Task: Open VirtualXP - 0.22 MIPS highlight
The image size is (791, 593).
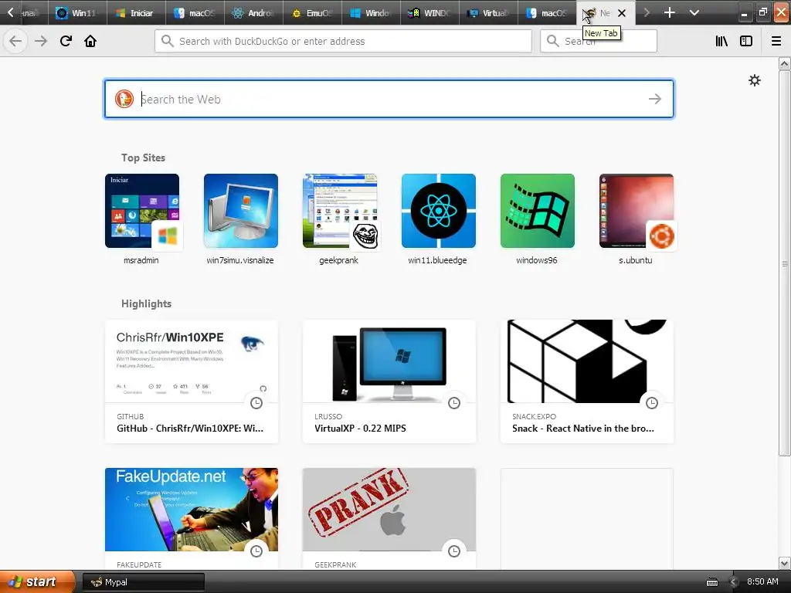Action: point(389,381)
